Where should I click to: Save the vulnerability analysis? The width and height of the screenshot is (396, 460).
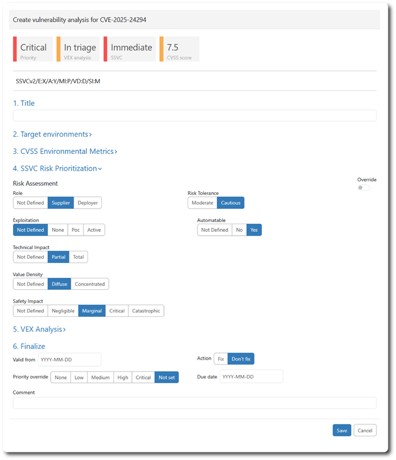click(x=342, y=430)
